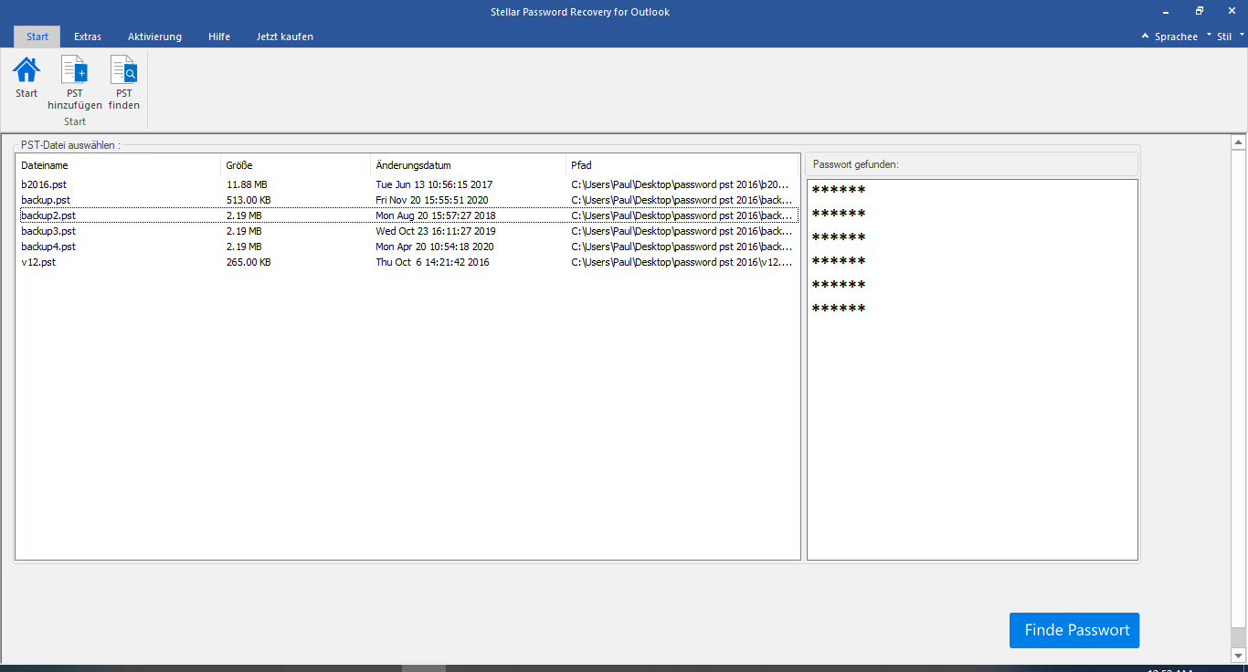Click the last masked password entry
The image size is (1248, 672).
click(x=839, y=310)
